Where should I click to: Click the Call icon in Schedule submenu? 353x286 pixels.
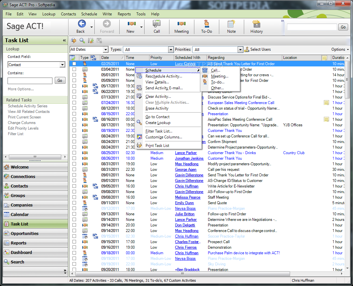[x=205, y=70]
